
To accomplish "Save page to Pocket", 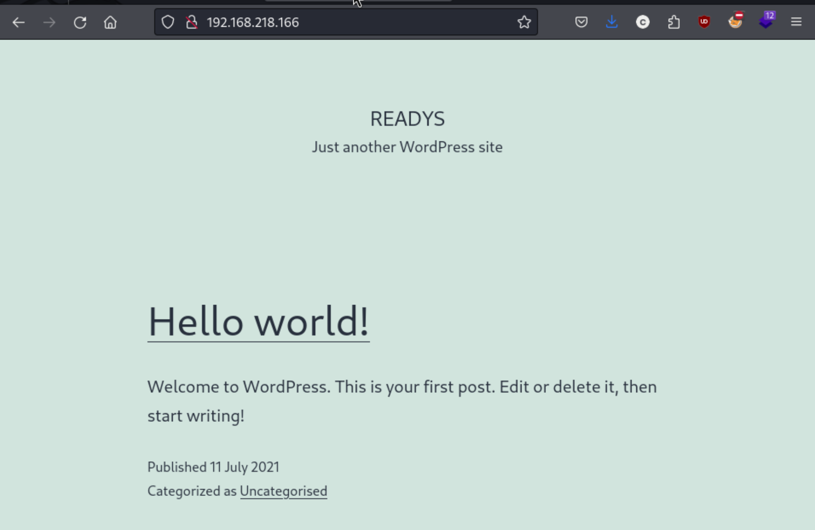I will pyautogui.click(x=581, y=22).
